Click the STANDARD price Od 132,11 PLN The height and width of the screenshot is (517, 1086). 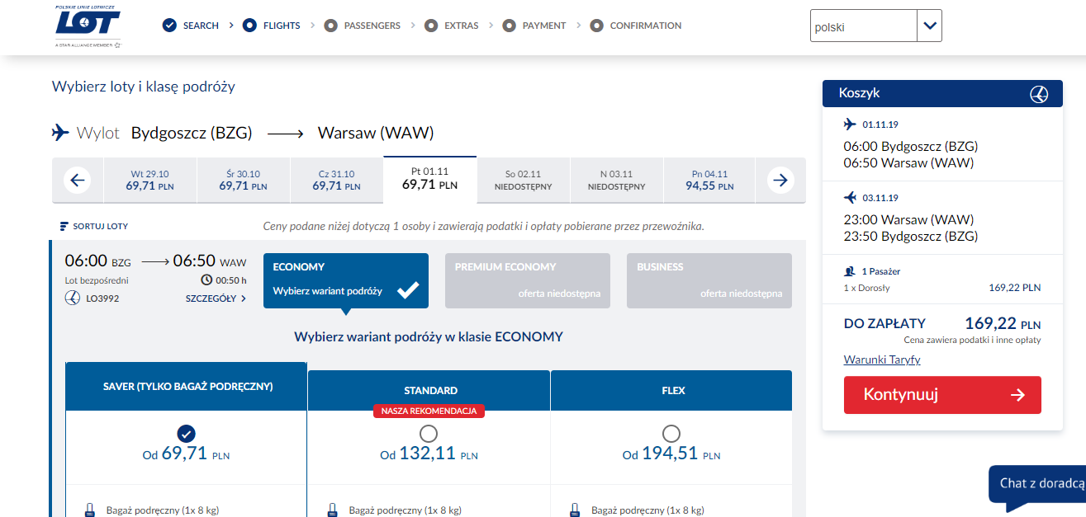click(429, 454)
